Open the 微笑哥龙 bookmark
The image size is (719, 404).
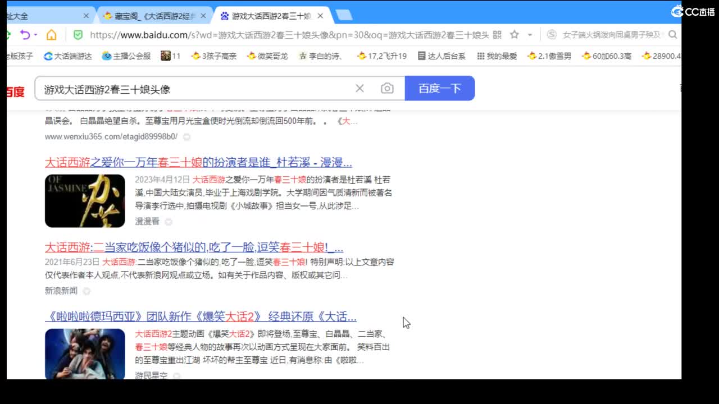coord(267,56)
